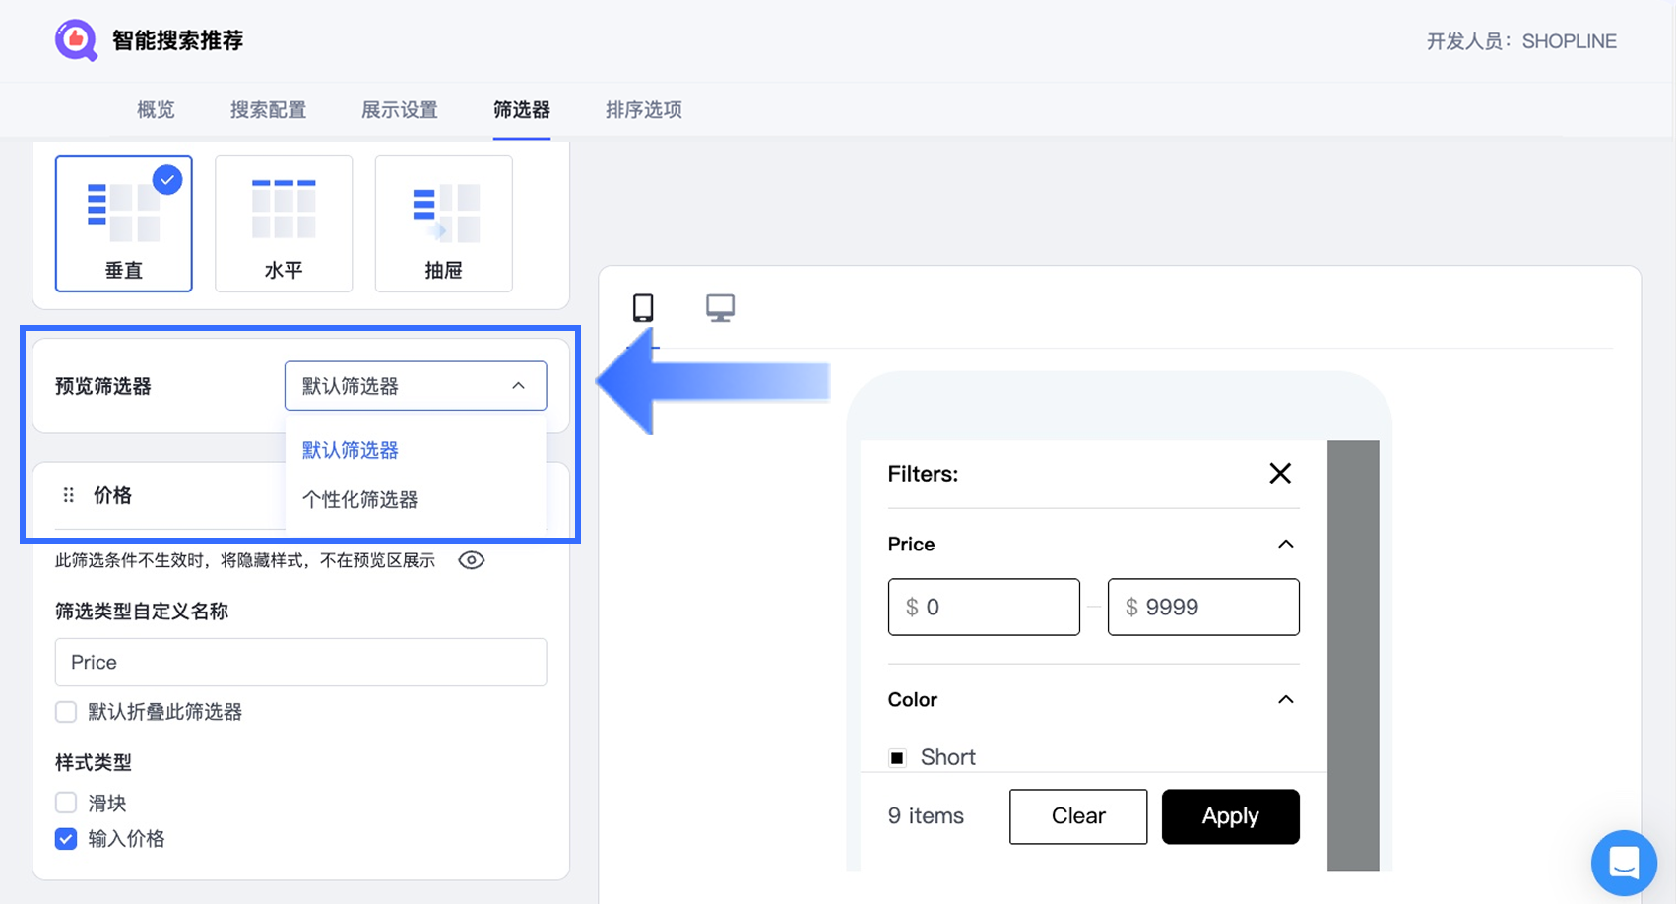Choose 个性化筛选器 from dropdown list
Screen dimensions: 1676x904
[360, 500]
